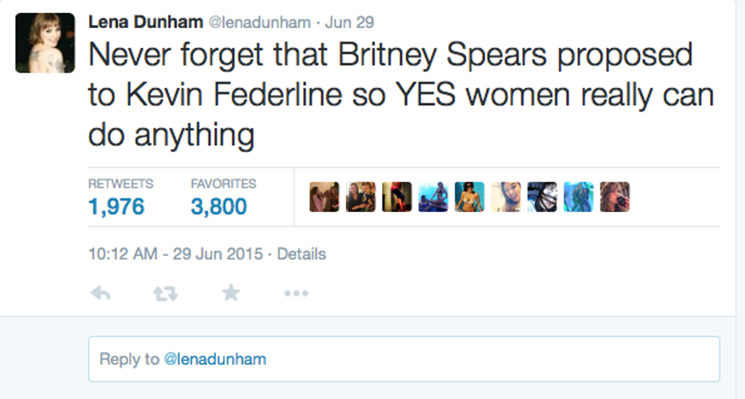Open the tweet Details link

pyautogui.click(x=301, y=254)
